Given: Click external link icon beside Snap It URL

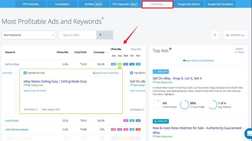Looking at the screenshot, I should (x=154, y=82).
